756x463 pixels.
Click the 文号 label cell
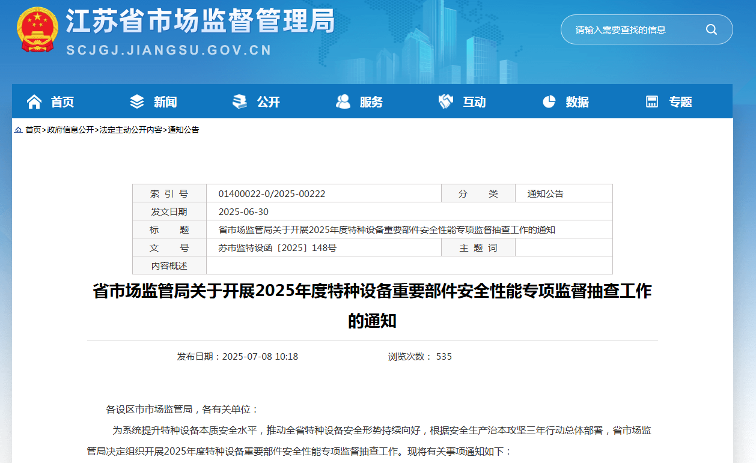point(169,247)
